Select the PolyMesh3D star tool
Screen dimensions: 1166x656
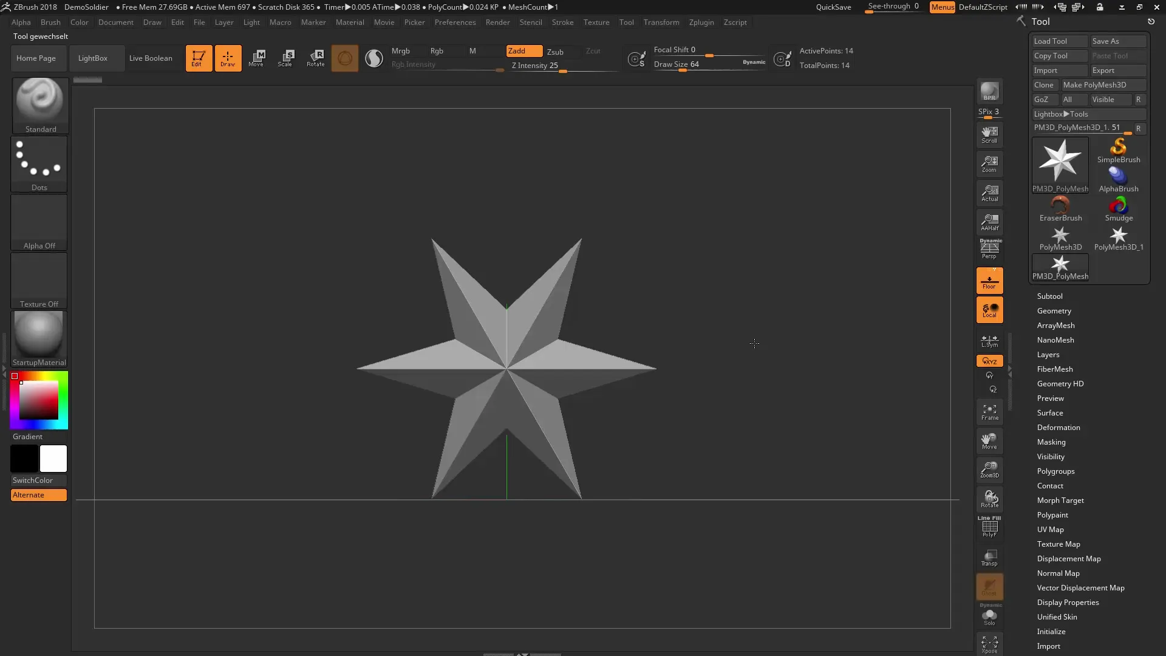click(x=1060, y=238)
